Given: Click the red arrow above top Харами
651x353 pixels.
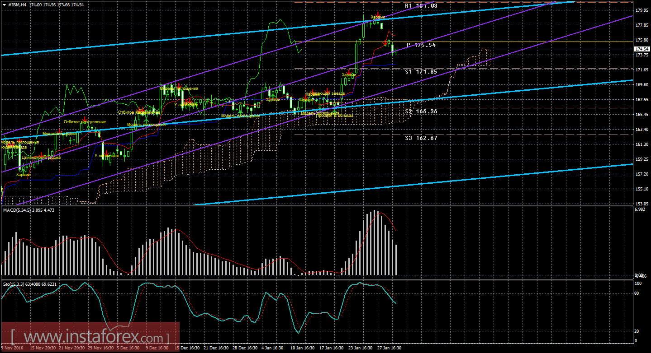Looking at the screenshot, I should (x=378, y=14).
